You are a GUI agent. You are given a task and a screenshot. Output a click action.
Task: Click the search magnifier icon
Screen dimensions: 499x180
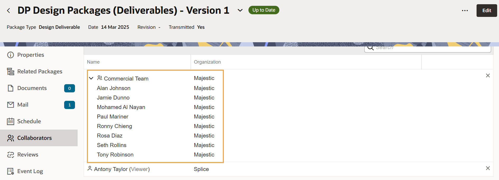370,48
